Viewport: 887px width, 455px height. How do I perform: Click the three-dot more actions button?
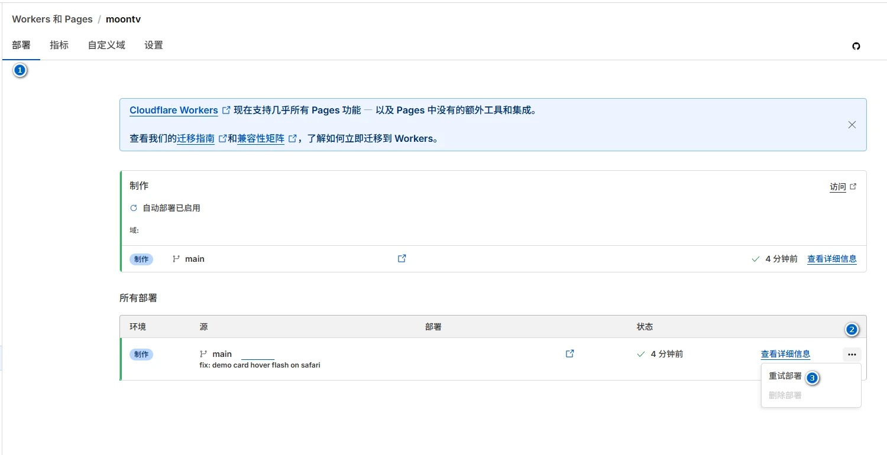point(852,355)
